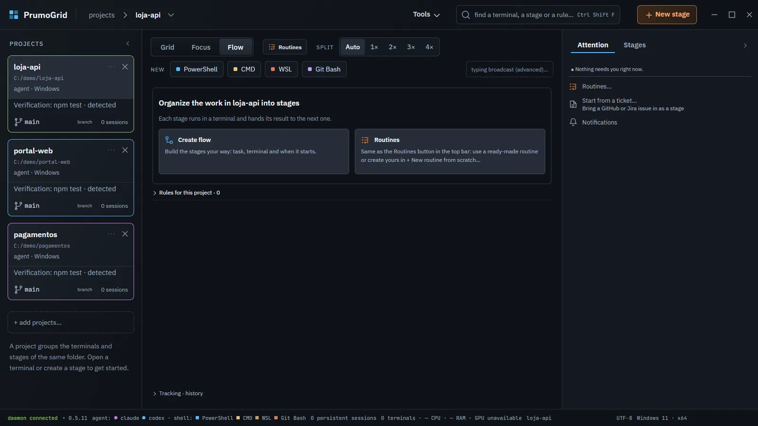Click the Routines card icon

coord(365,140)
